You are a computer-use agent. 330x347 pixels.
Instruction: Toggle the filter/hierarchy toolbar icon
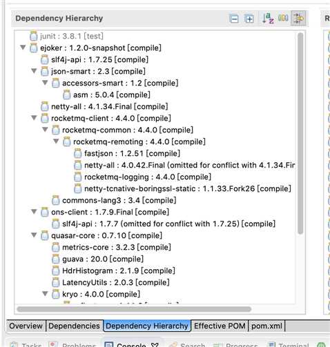[x=298, y=18]
